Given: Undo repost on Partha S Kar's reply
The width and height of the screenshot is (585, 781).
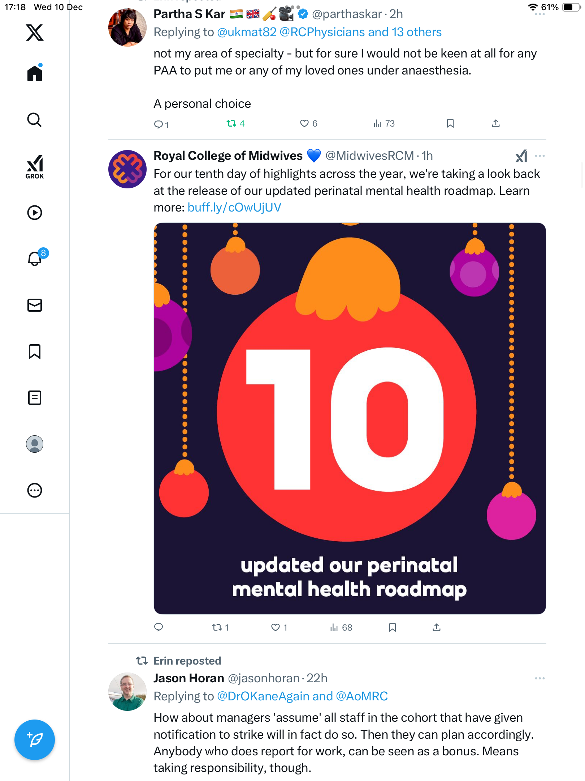Looking at the screenshot, I should coord(231,124).
